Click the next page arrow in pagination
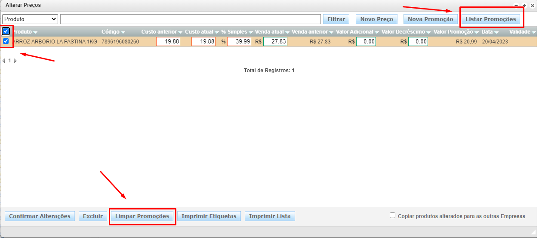This screenshot has width=539, height=240. pyautogui.click(x=15, y=61)
